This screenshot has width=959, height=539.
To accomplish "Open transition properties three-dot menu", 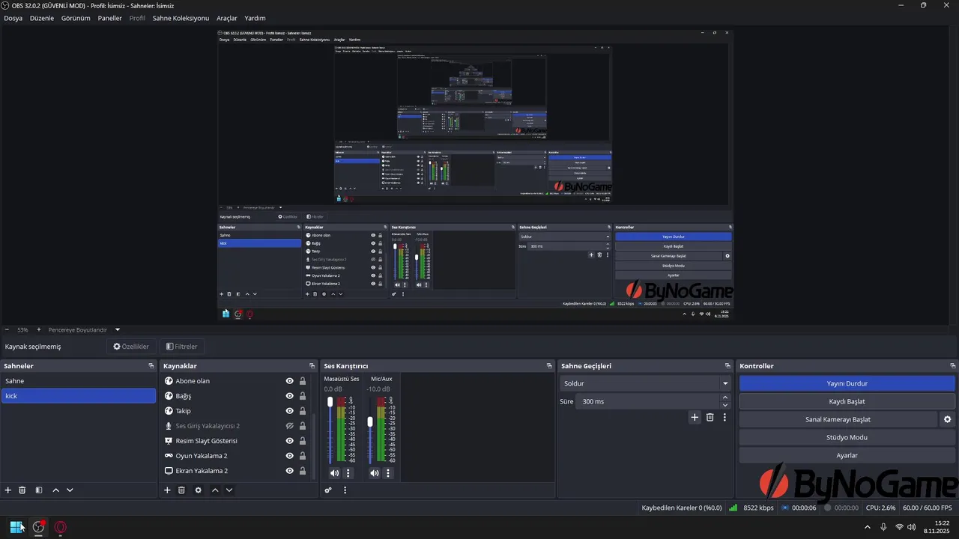I will [724, 418].
